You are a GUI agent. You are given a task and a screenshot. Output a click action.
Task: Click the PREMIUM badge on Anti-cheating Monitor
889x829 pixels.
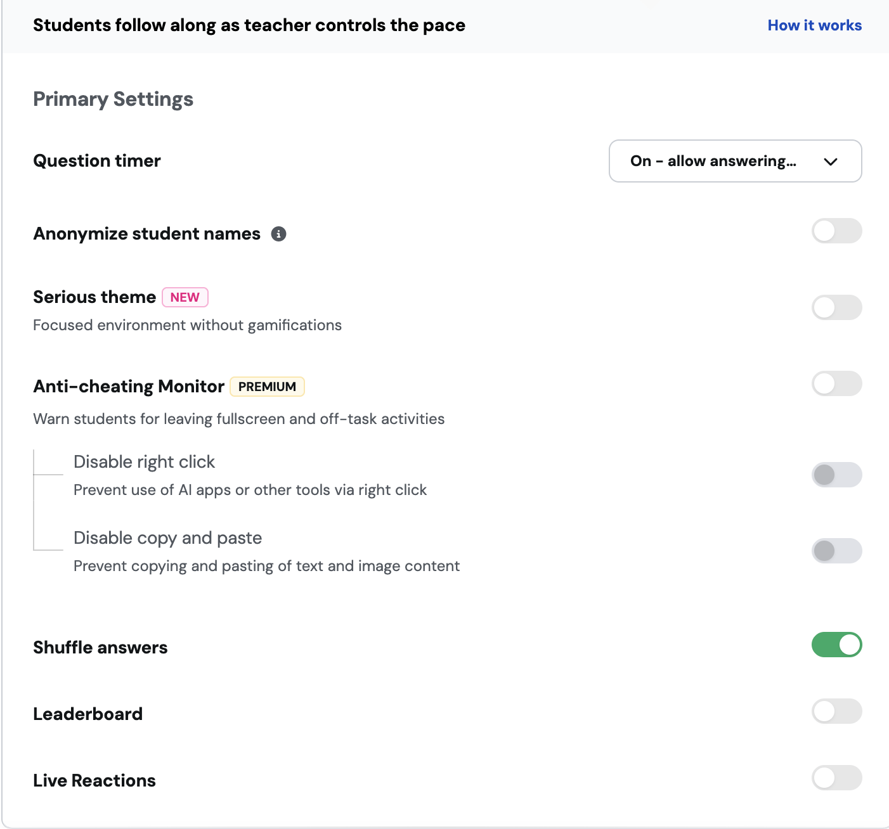tap(267, 387)
